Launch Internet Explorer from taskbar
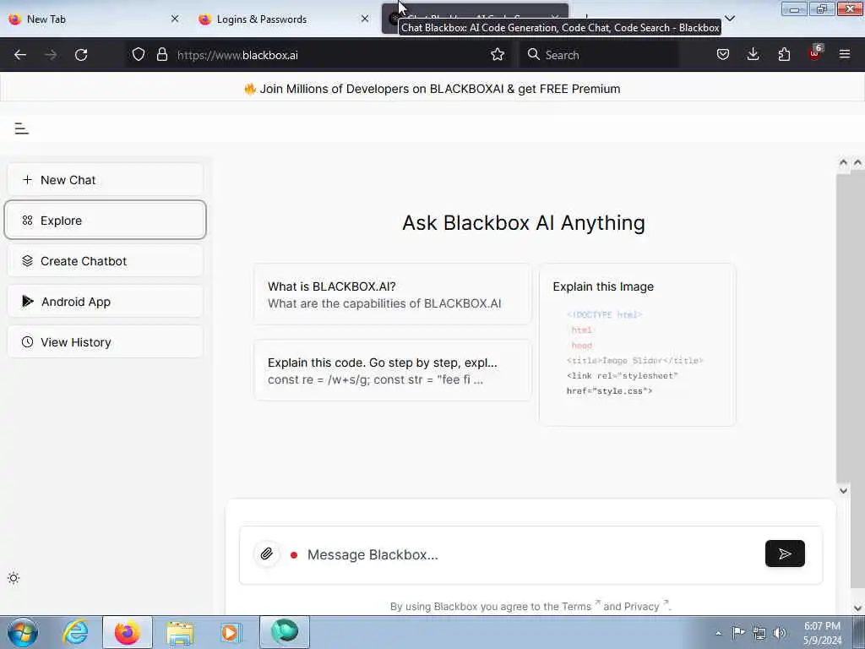 point(75,632)
